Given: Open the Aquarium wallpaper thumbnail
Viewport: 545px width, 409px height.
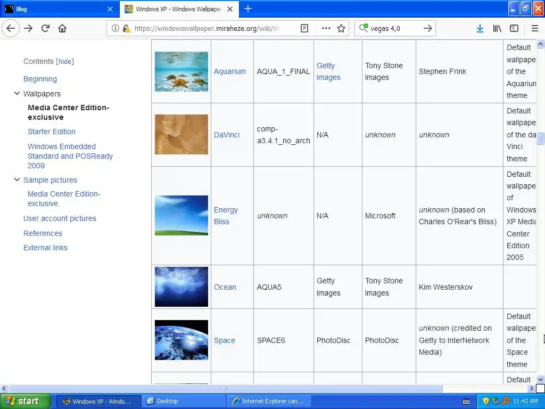Looking at the screenshot, I should [x=181, y=72].
